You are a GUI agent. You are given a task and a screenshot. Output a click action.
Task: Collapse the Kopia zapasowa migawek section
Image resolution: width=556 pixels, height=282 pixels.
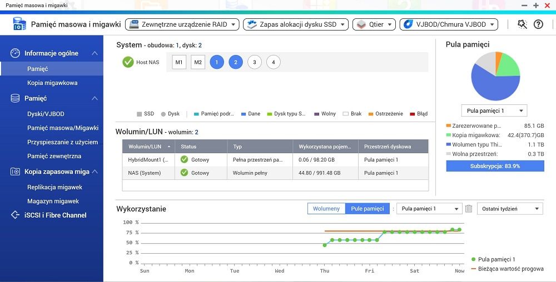[x=95, y=172]
